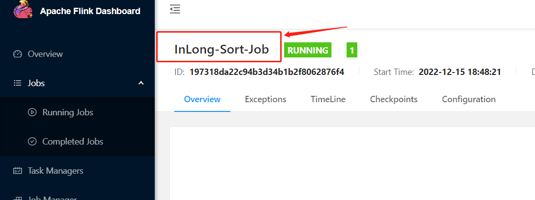Collapse the Jobs submenu chevron
The width and height of the screenshot is (535, 200).
(141, 83)
